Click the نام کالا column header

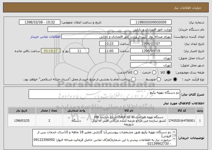pos(129,111)
